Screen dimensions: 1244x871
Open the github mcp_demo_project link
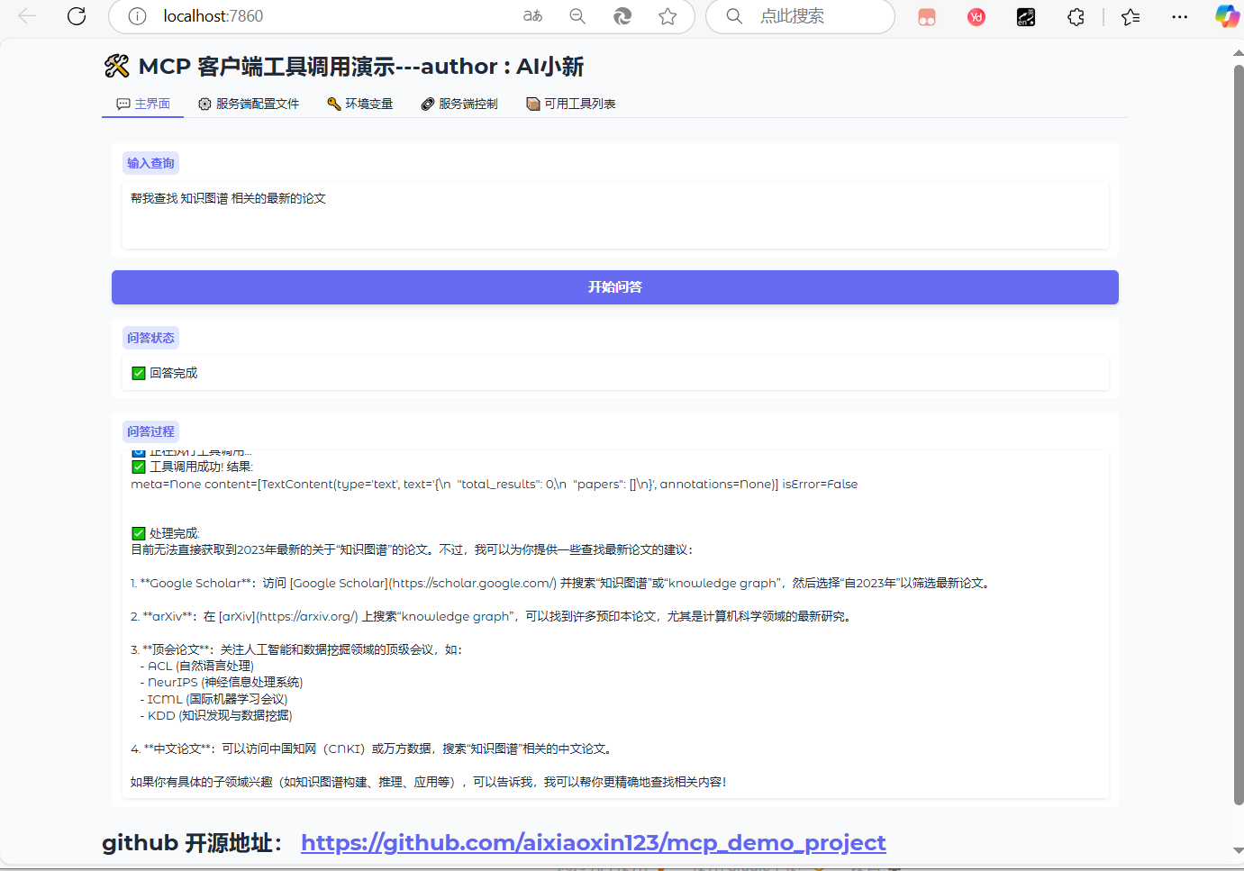coord(594,843)
